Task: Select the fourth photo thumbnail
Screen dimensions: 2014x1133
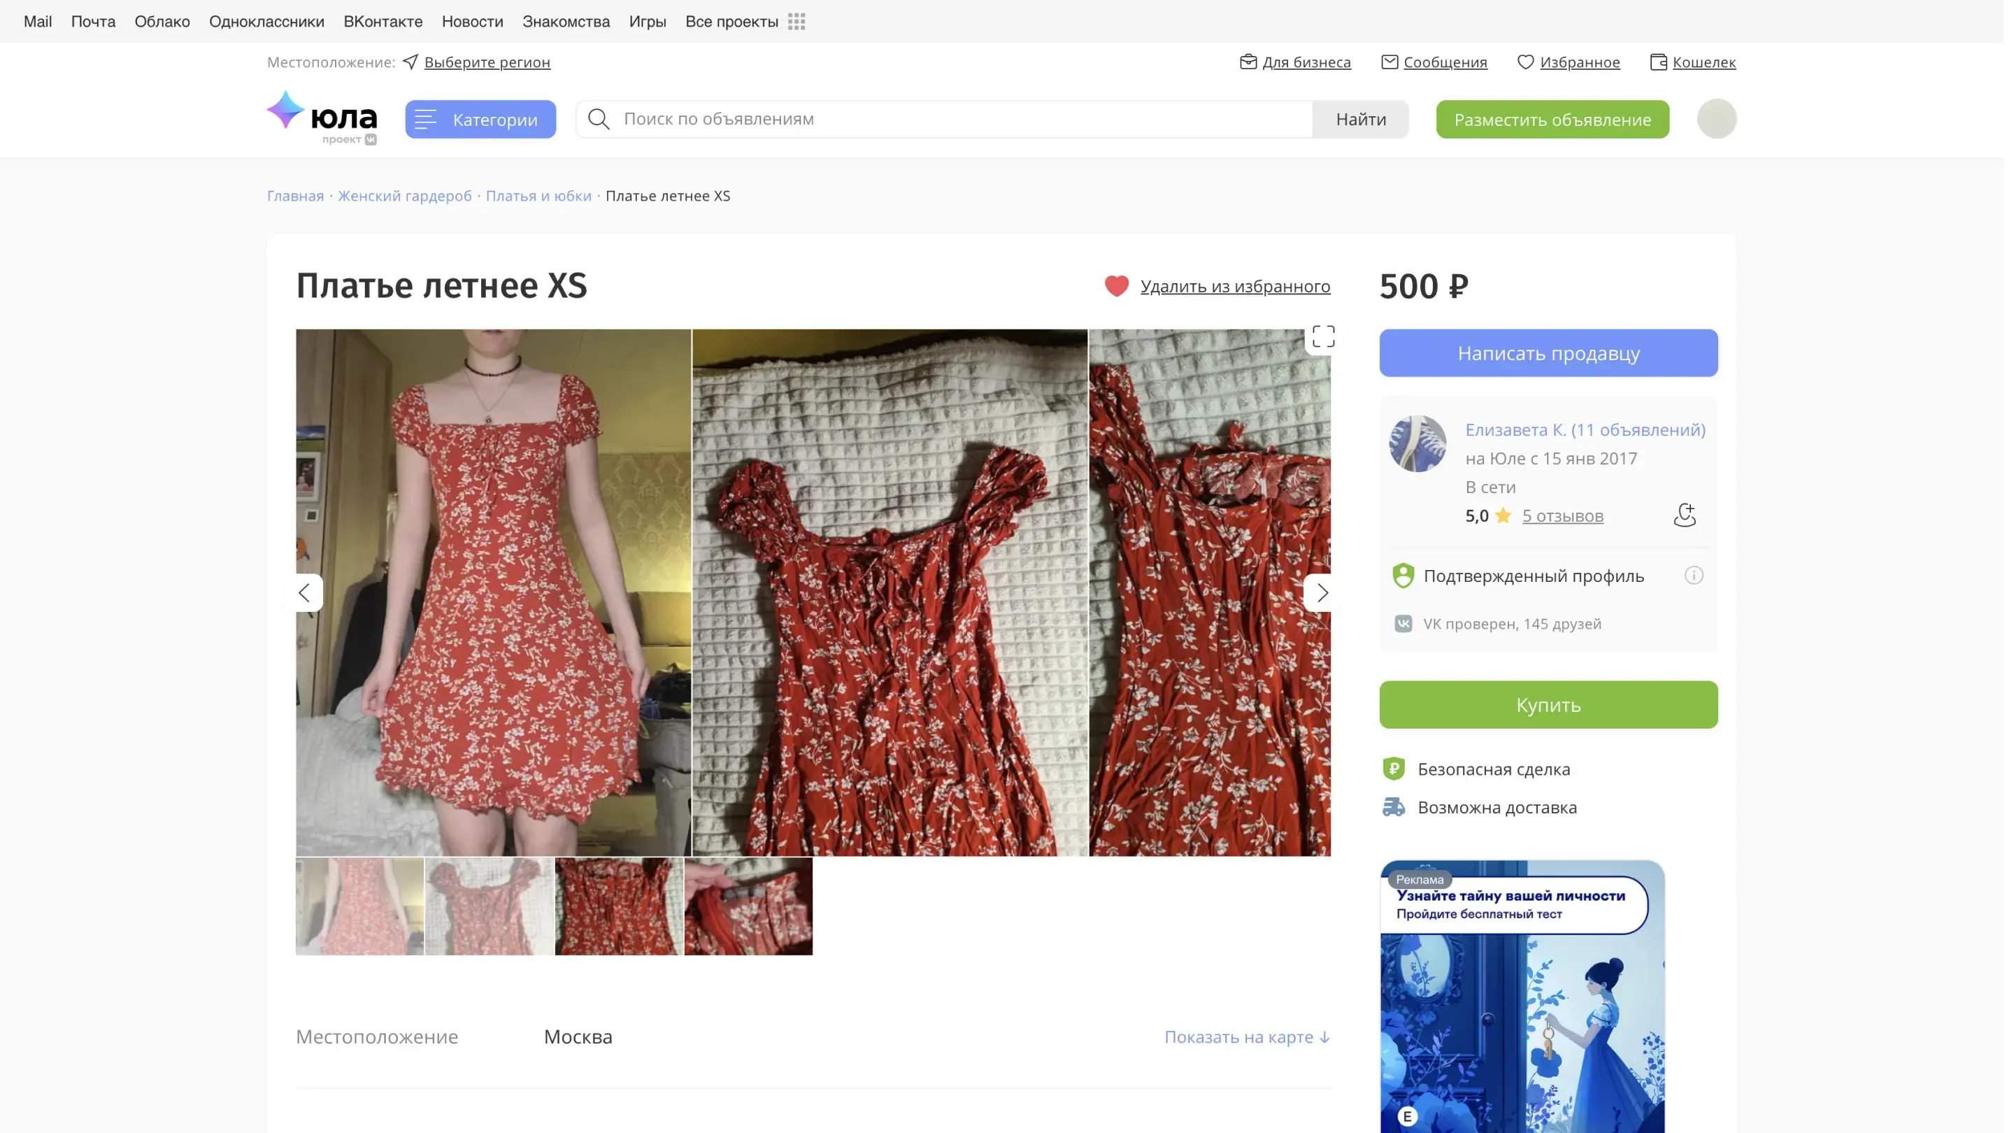Action: pos(748,906)
